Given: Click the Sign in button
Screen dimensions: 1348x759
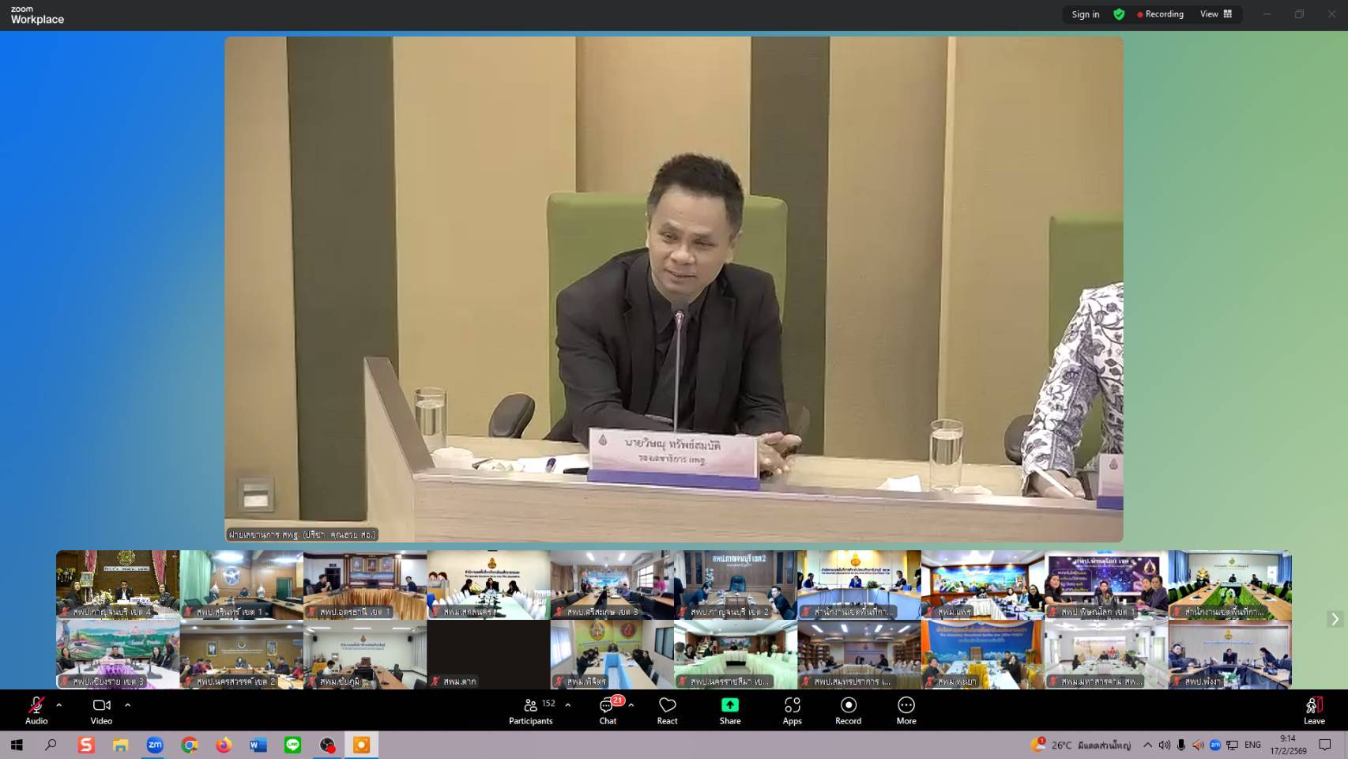Looking at the screenshot, I should (x=1085, y=14).
